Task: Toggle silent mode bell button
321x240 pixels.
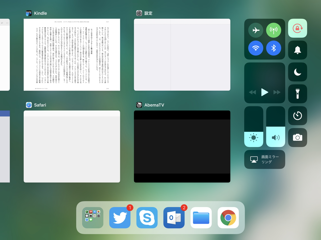Action: [298, 50]
